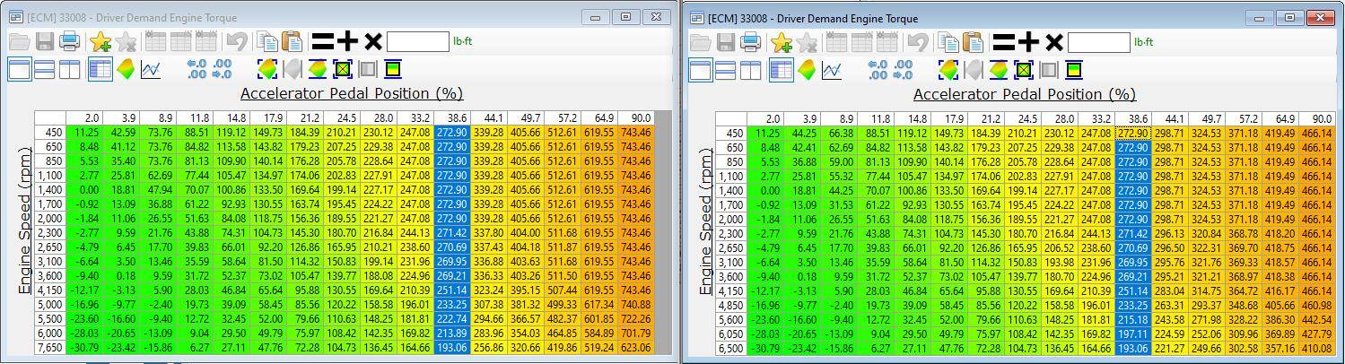Select cell 197.11 in the right window

click(x=1132, y=334)
